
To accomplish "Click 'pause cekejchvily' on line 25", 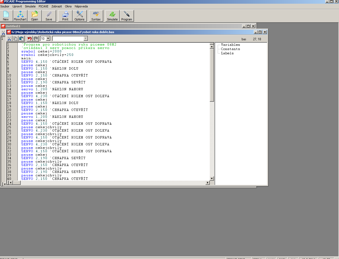I will coord(41,127).
